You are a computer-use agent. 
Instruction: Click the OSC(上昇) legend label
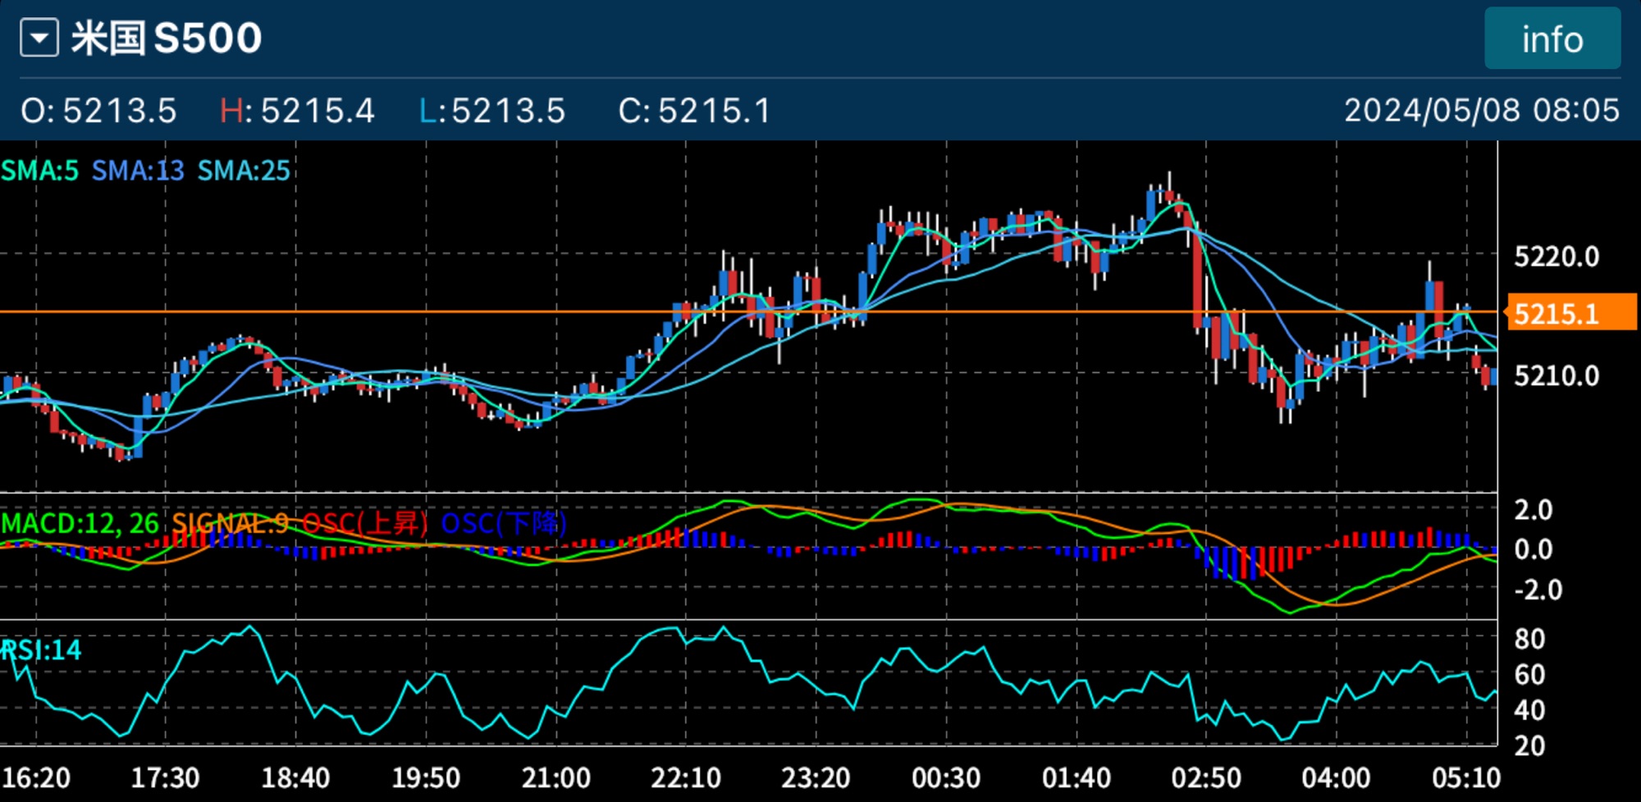pos(365,523)
